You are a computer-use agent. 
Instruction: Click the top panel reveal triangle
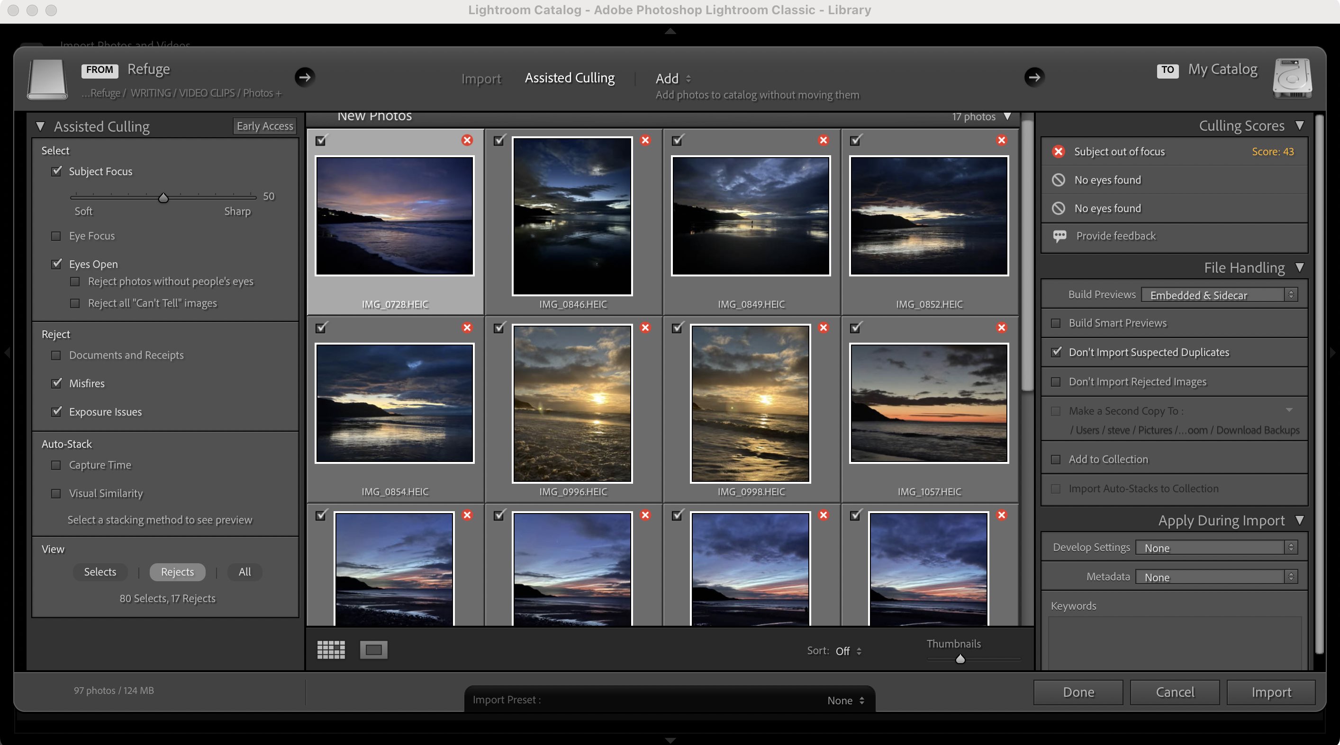coord(670,32)
